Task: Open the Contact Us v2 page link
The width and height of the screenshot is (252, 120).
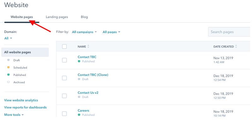Action: pos(88,93)
